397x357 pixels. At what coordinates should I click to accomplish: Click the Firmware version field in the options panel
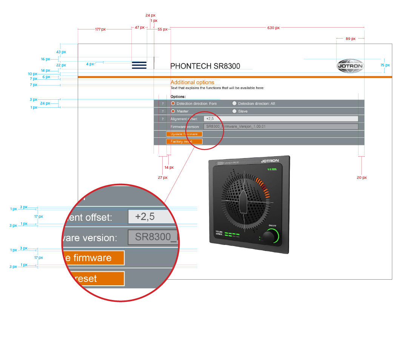pyautogui.click(x=280, y=126)
